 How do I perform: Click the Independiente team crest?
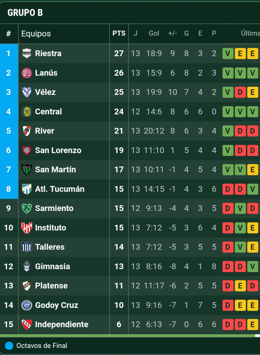[27, 324]
